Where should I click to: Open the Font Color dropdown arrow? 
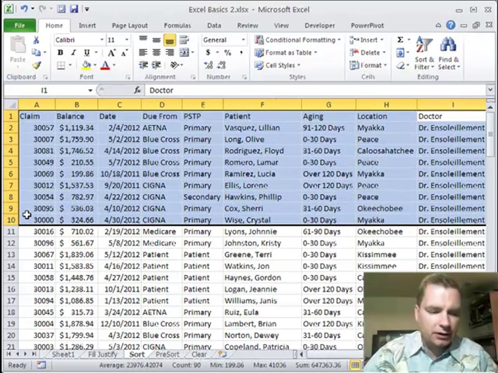[114, 65]
